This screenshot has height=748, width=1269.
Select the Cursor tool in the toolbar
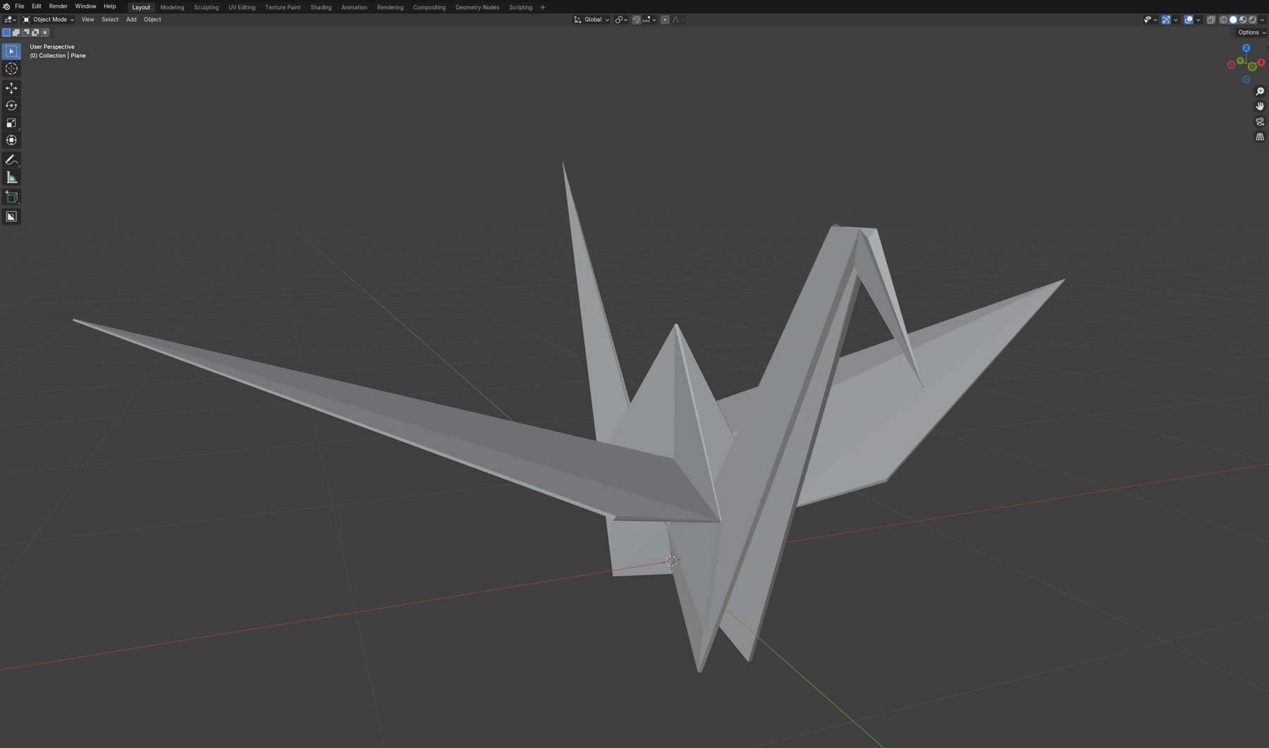(11, 68)
